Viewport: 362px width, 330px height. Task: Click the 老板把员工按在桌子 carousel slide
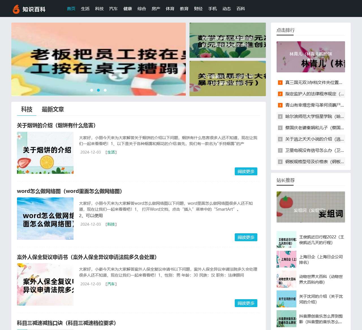(x=98, y=59)
